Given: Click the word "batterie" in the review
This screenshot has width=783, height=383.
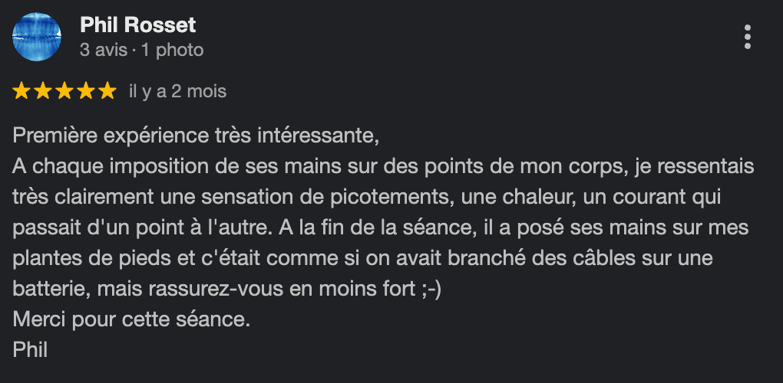Looking at the screenshot, I should tap(43, 290).
